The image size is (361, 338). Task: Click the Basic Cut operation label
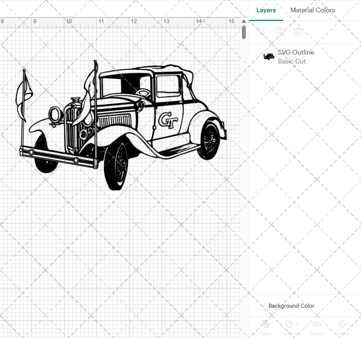click(x=292, y=61)
